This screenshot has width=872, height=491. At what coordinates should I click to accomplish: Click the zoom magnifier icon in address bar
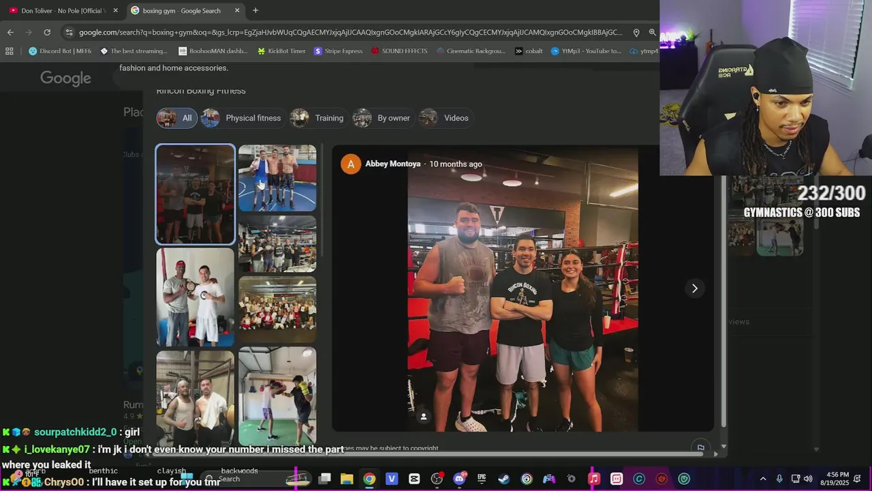[x=653, y=32]
